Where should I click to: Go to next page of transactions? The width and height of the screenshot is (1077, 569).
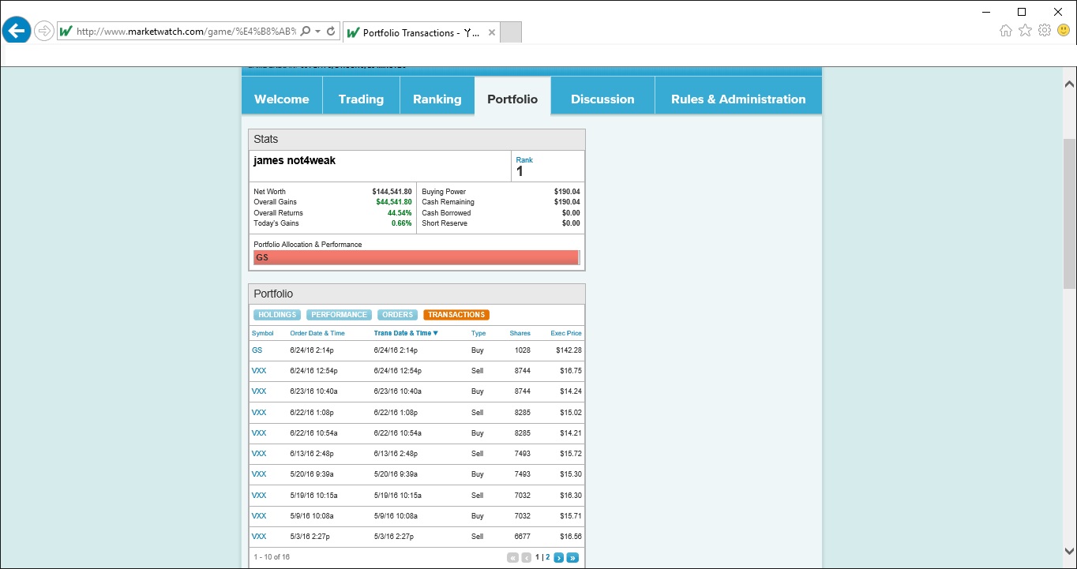[x=558, y=558]
